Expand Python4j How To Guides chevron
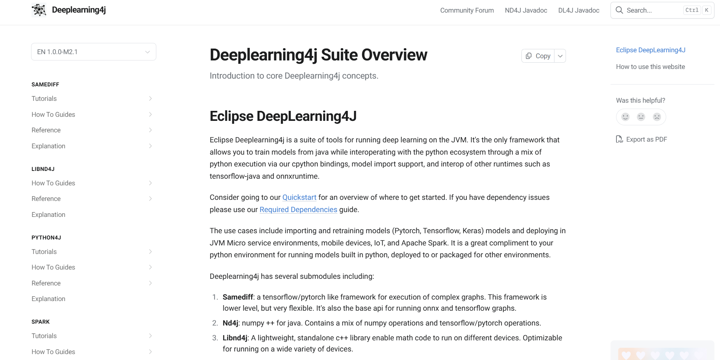The height and width of the screenshot is (360, 720). pos(150,267)
